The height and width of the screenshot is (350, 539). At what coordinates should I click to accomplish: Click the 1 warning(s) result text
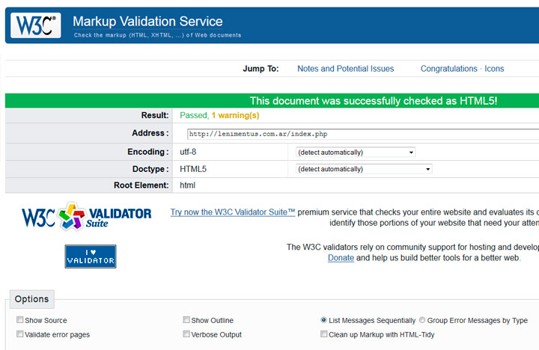click(x=235, y=115)
